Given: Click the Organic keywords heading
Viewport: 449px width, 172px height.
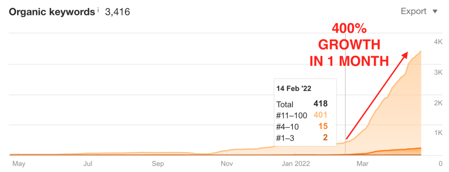Looking at the screenshot, I should tap(52, 12).
